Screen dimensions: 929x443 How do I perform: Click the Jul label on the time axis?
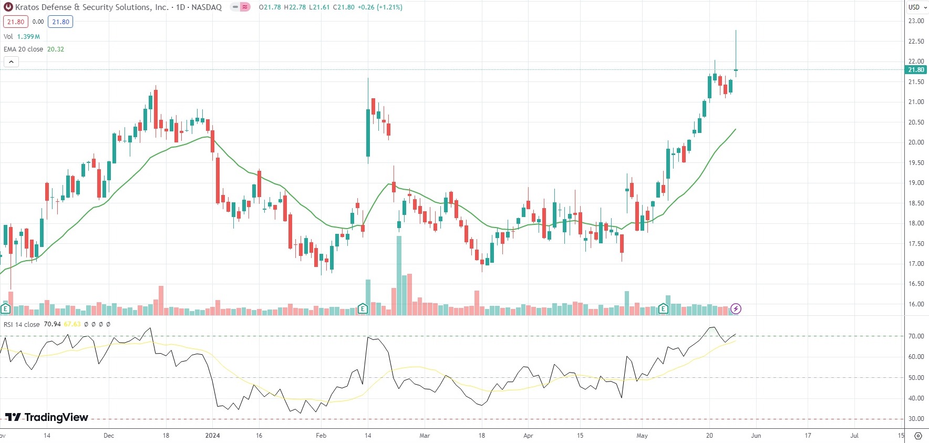pos(854,436)
